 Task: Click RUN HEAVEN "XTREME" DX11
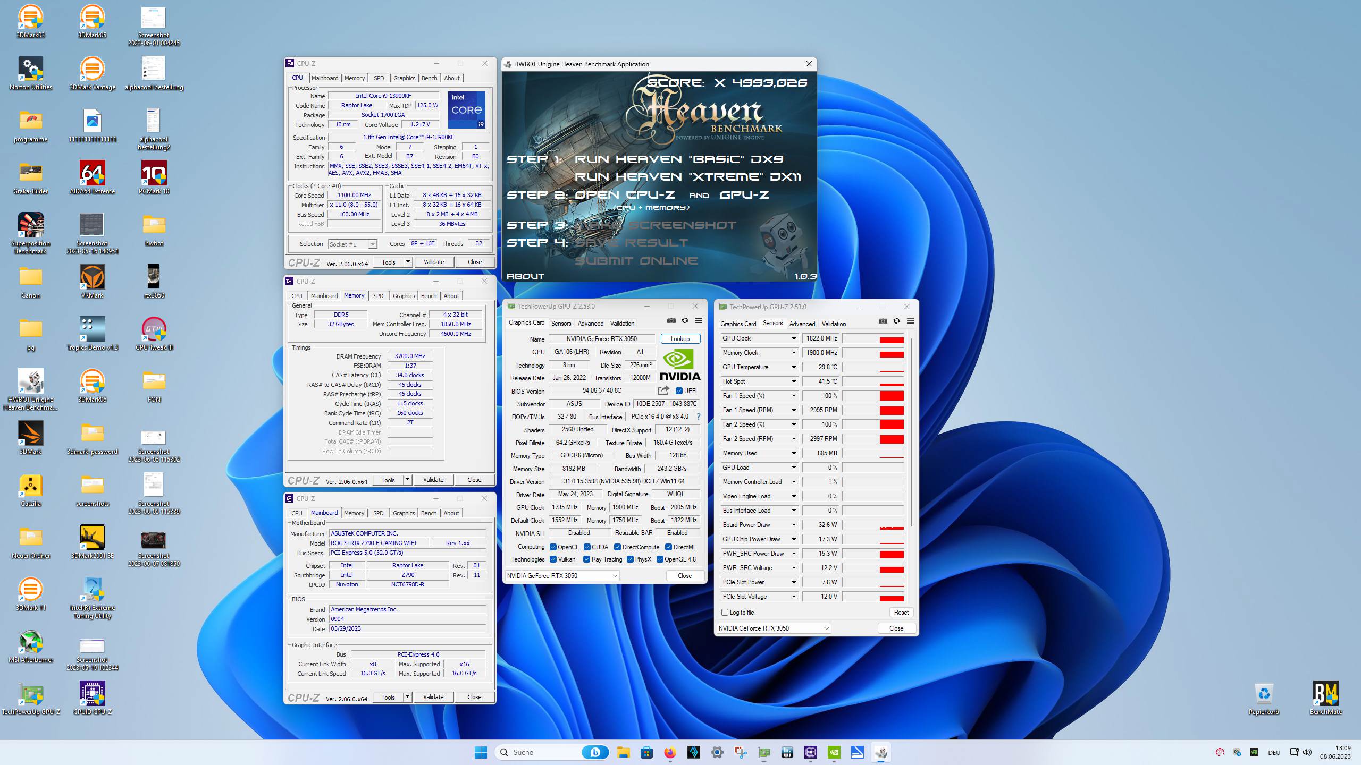point(688,177)
